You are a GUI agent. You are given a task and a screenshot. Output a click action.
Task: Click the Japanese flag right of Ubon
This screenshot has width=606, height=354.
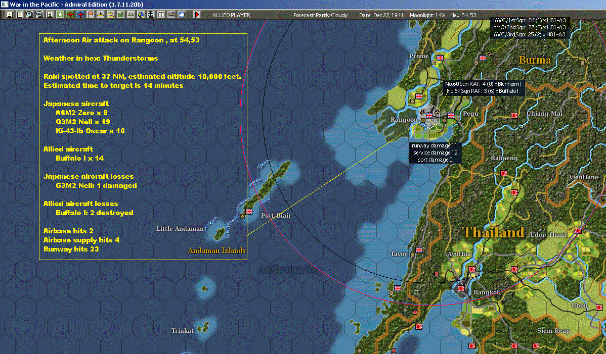pos(599,308)
